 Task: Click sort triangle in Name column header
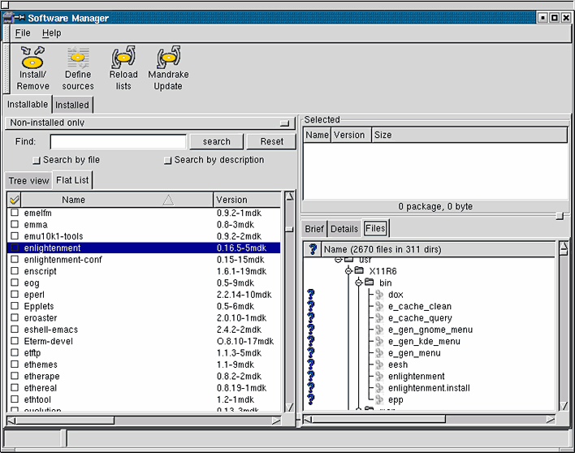coord(168,200)
